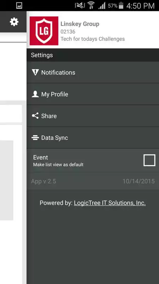The height and width of the screenshot is (284, 159).
Task: Click the Data Sync icon
Action: click(x=35, y=138)
